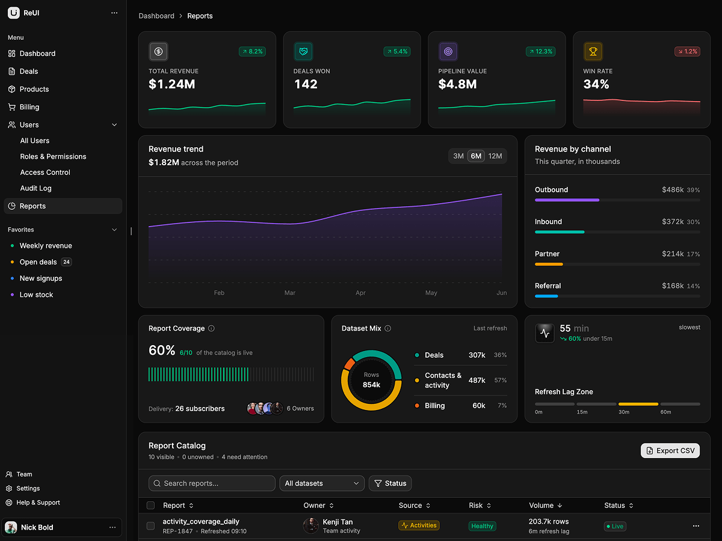Click the ReUI logo icon
The height and width of the screenshot is (541, 722).
coord(13,13)
